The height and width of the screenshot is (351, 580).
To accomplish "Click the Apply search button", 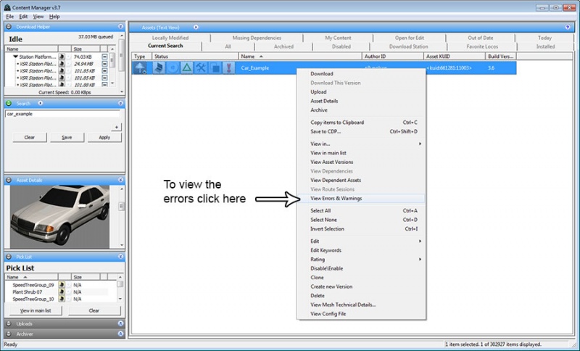I will pos(104,138).
